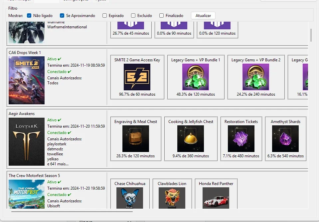The height and width of the screenshot is (222, 319).
Task: Click the '7.1% de 480 minutos' progress text
Action: 241,156
